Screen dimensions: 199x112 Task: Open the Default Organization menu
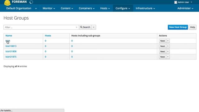click(x=21, y=8)
